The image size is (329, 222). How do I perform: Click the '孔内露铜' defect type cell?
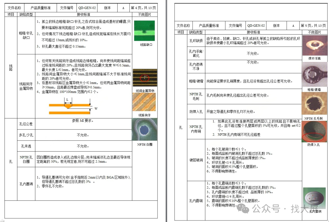coord(196,201)
